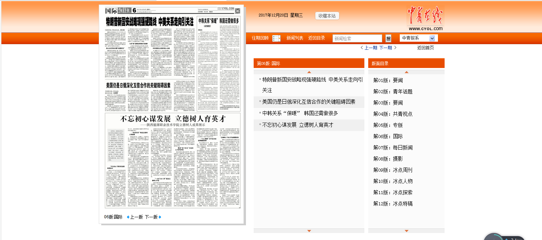
Task: Click the 搜 search button
Action: click(x=388, y=38)
